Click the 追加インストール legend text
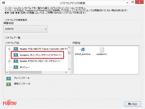 point(22,84)
